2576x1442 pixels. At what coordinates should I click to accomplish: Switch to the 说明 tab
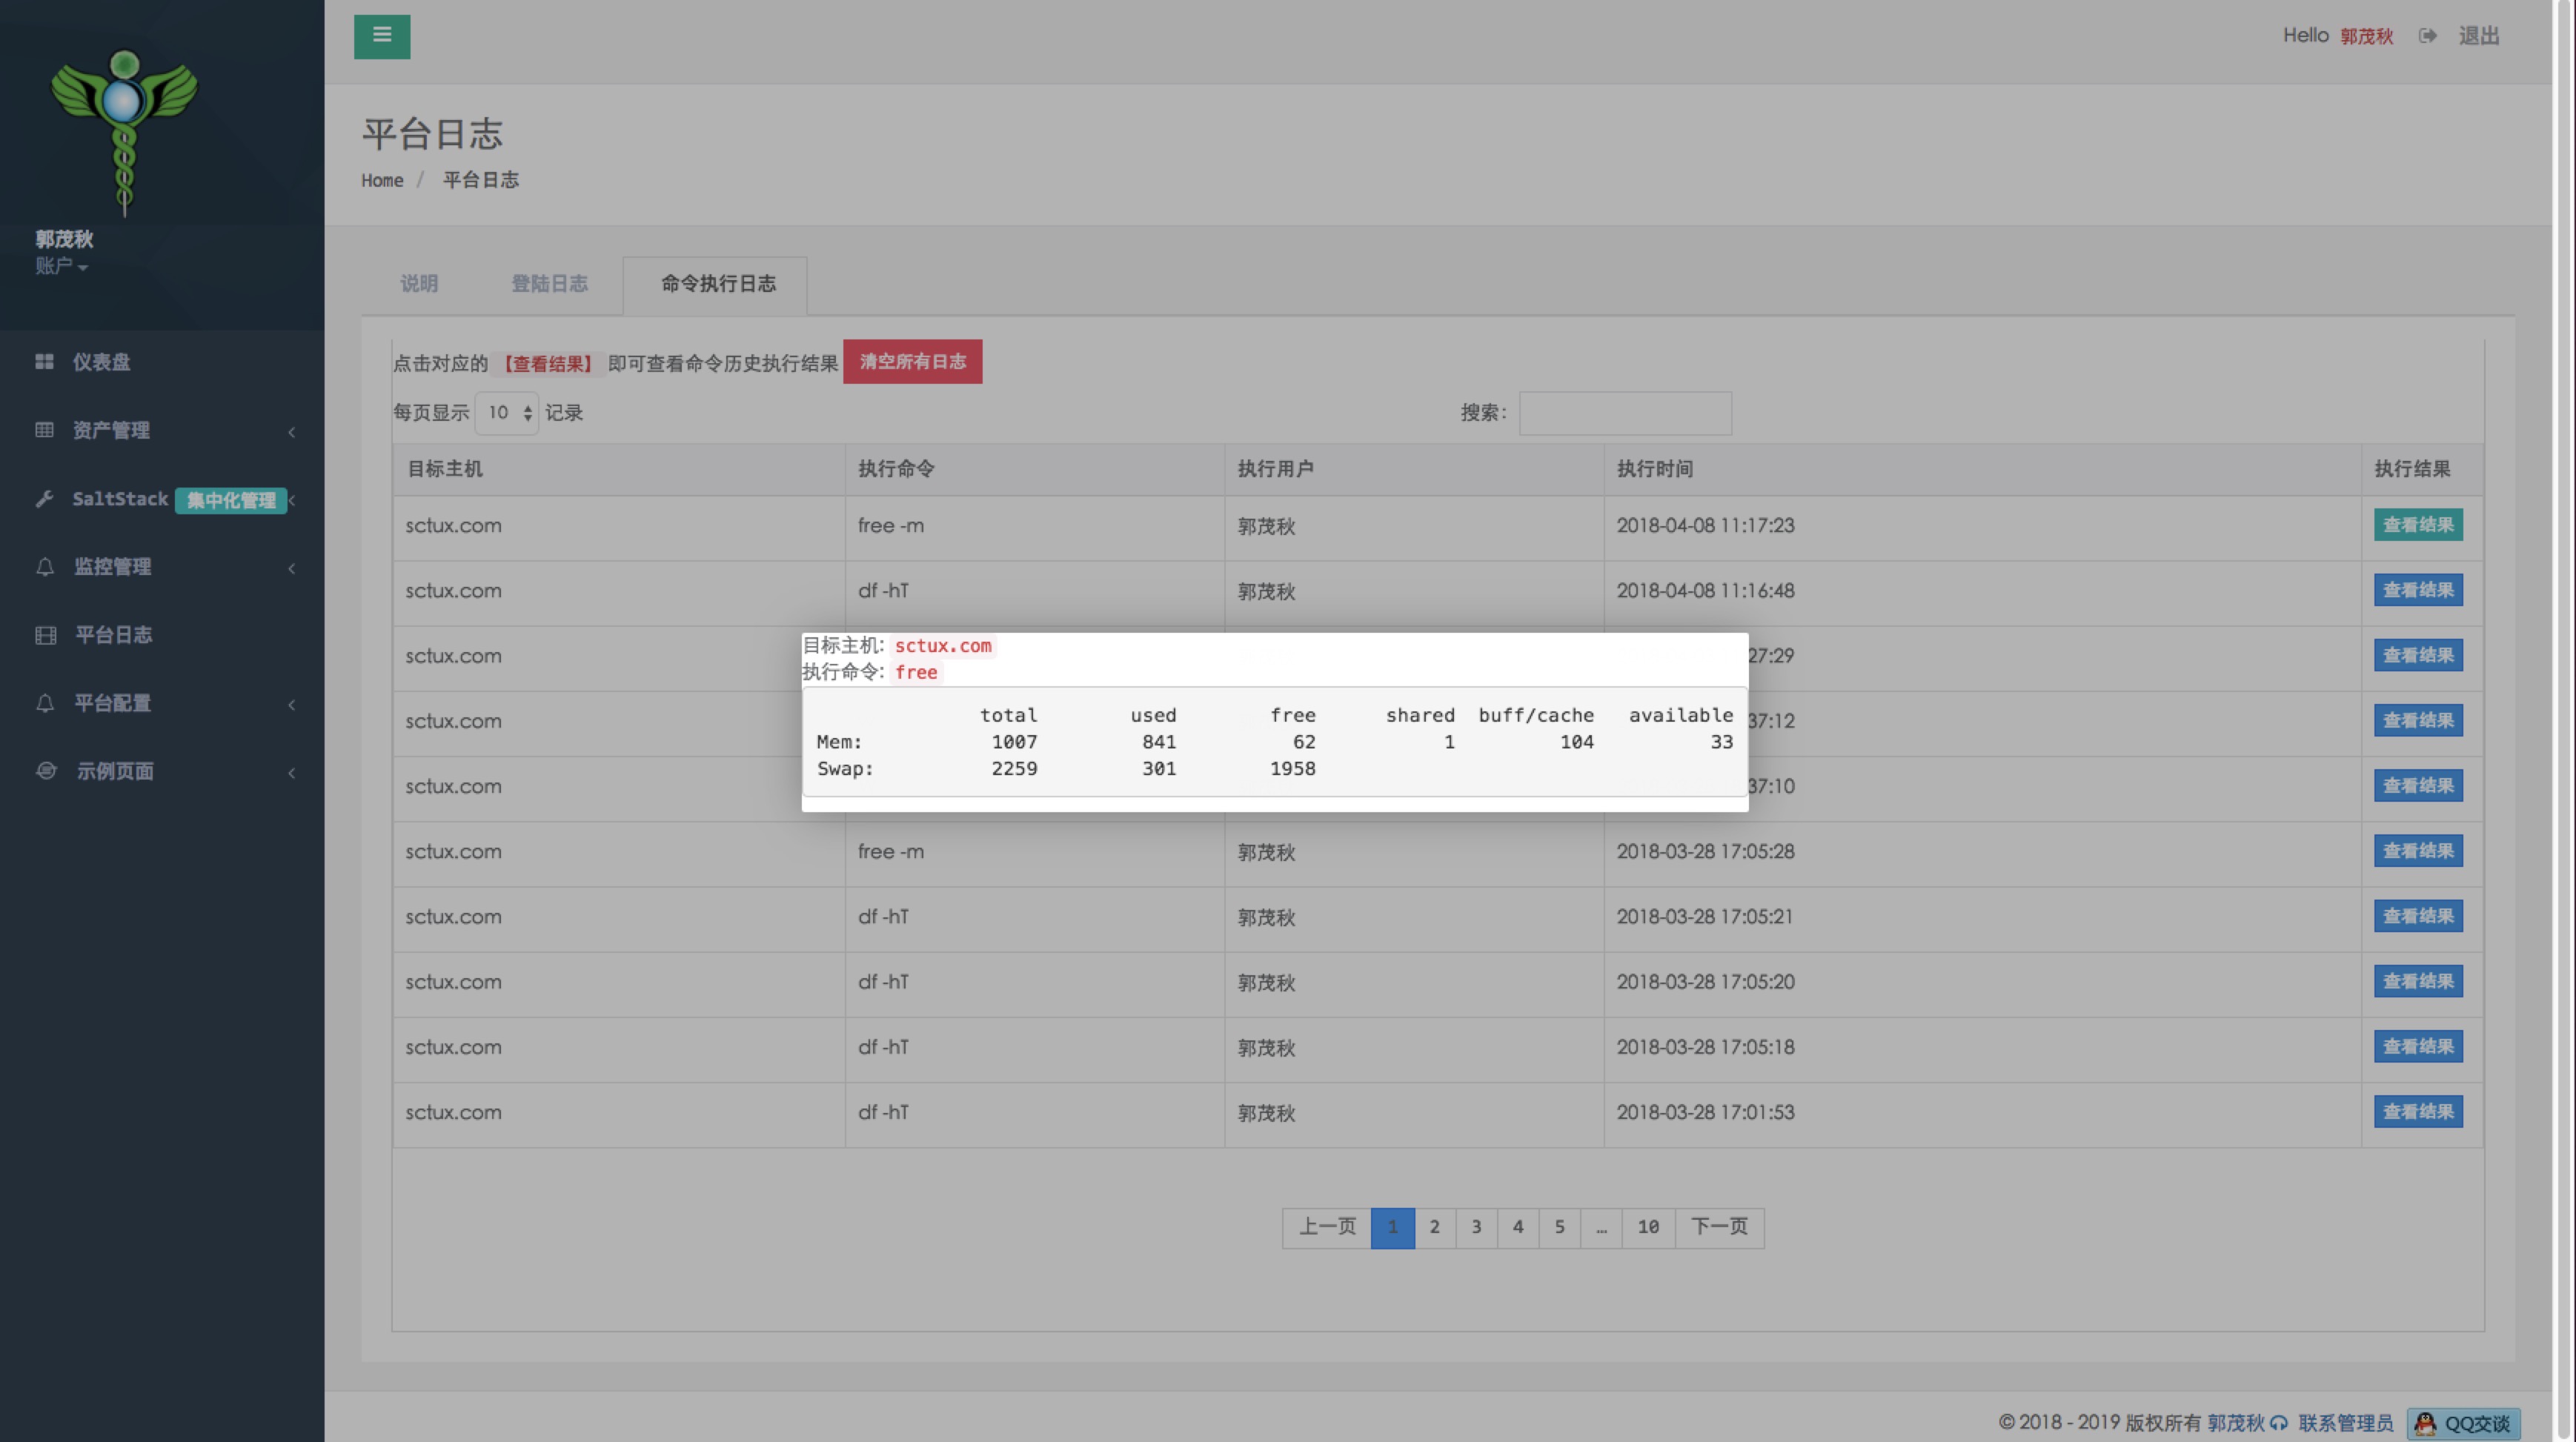(419, 284)
